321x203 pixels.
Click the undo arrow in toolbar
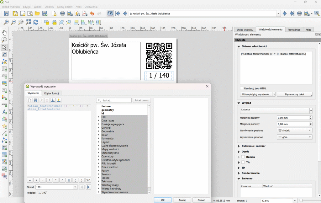(92, 13)
